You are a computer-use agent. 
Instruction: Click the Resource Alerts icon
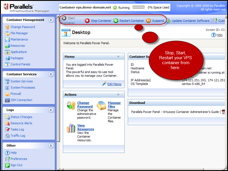[x=7, y=123]
